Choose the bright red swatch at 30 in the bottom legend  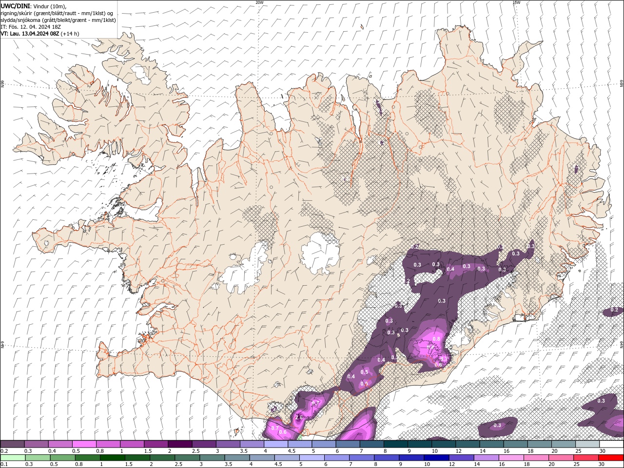click(x=611, y=458)
